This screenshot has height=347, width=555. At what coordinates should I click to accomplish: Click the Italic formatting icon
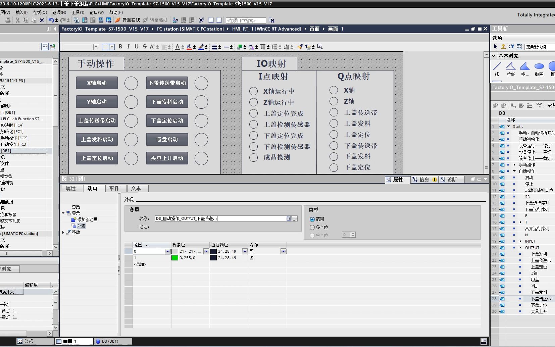point(128,47)
